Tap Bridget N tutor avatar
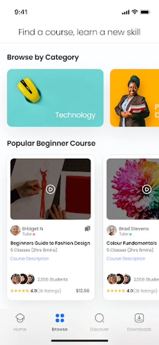The height and width of the screenshot is (345, 159). coord(15,230)
